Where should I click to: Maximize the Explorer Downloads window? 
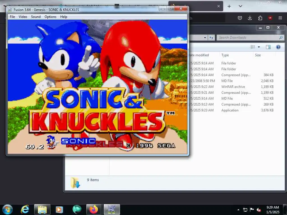click(268, 28)
